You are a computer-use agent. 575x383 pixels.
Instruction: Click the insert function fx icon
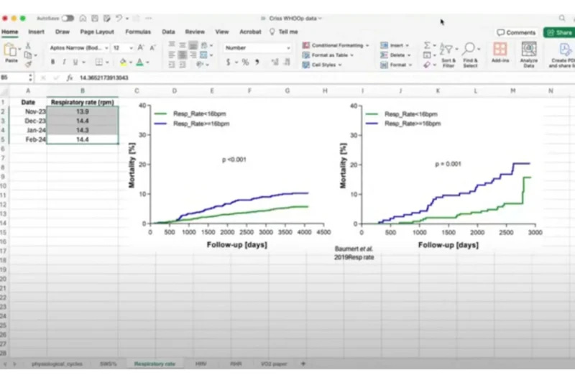click(69, 78)
